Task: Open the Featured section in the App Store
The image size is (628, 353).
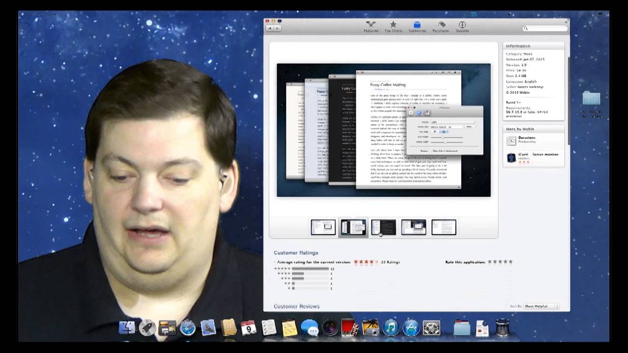Action: tap(370, 25)
